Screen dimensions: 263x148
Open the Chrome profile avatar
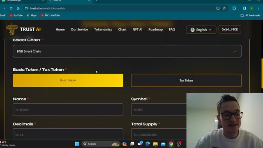[251, 8]
